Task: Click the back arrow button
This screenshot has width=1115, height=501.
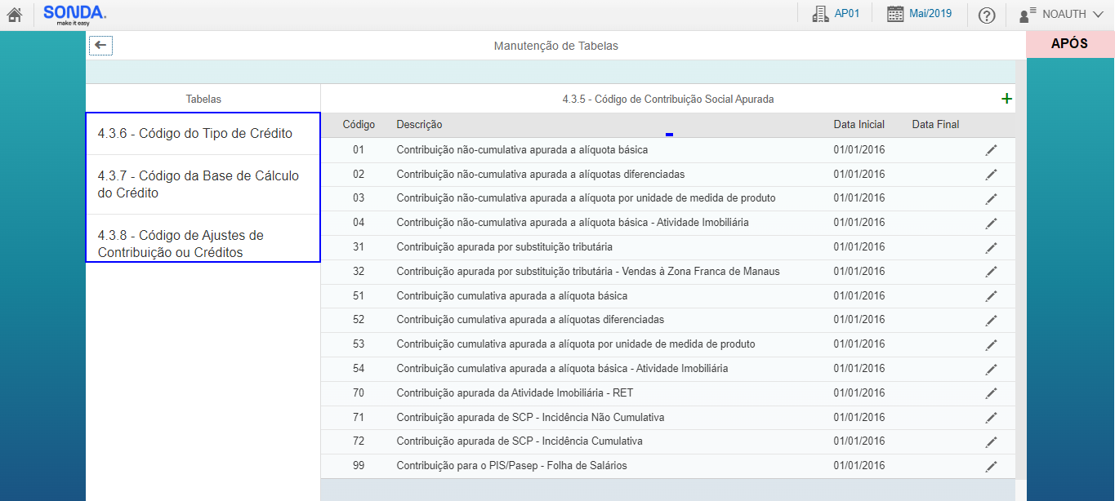Action: coord(100,46)
